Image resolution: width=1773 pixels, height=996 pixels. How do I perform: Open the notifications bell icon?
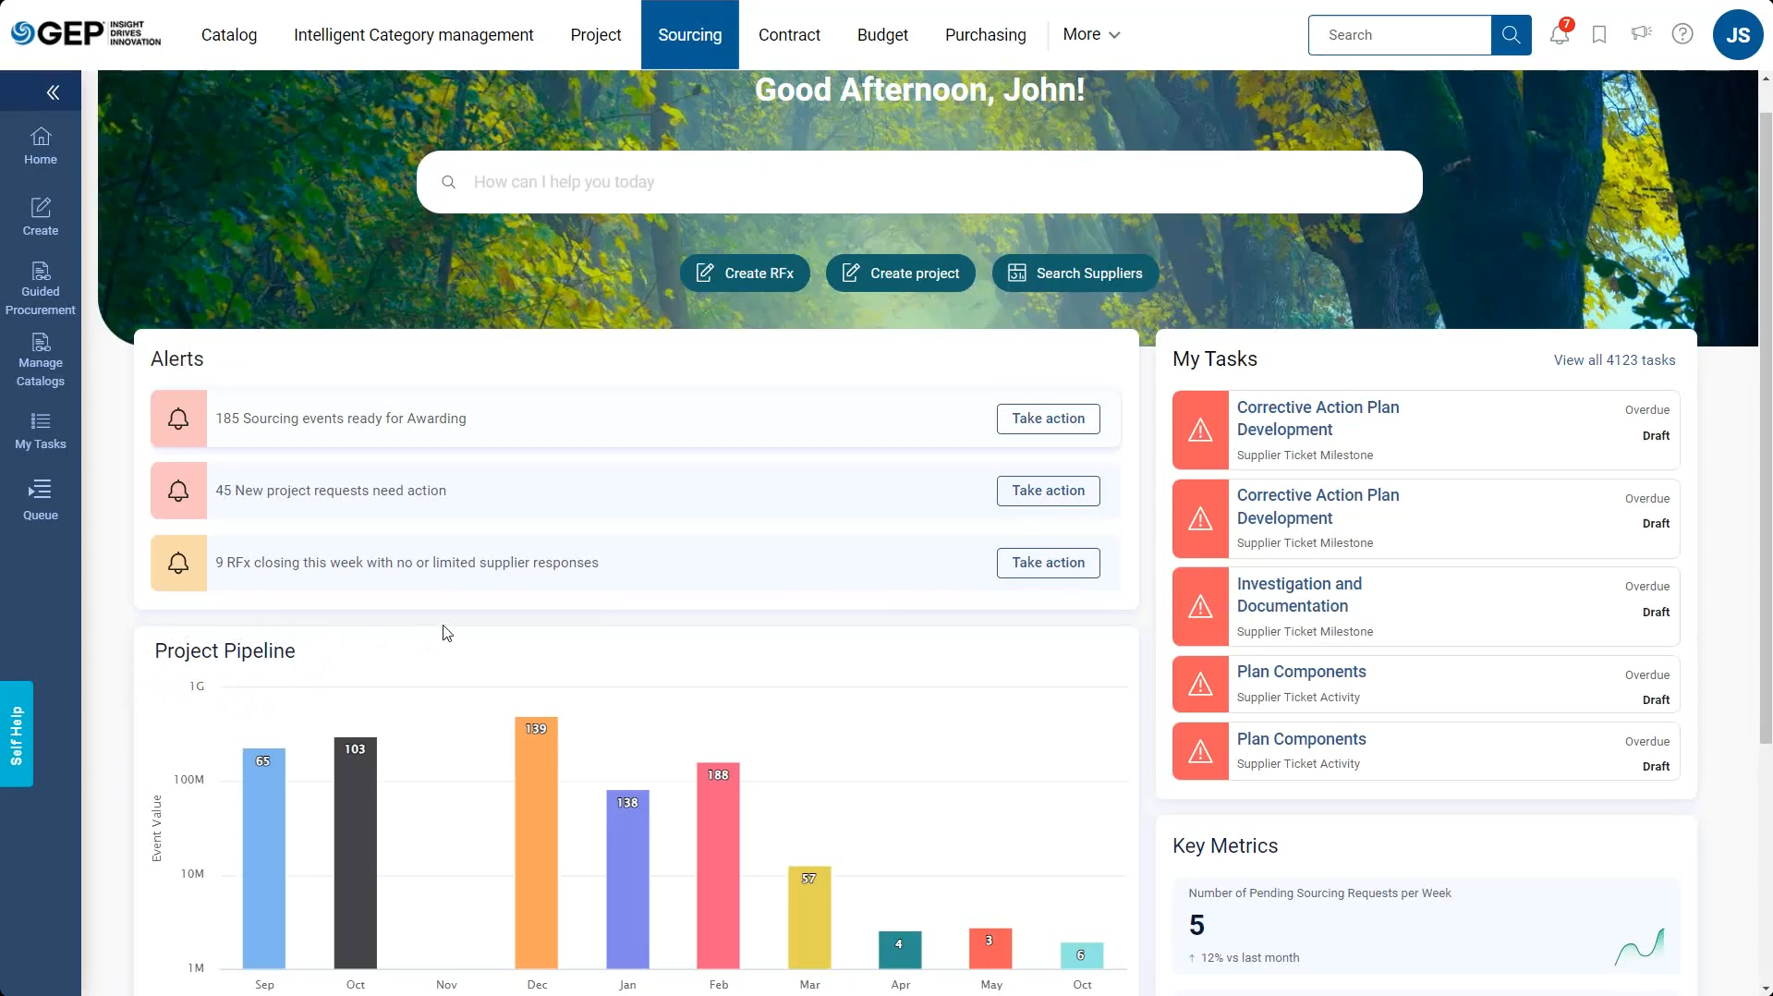[x=1559, y=35]
